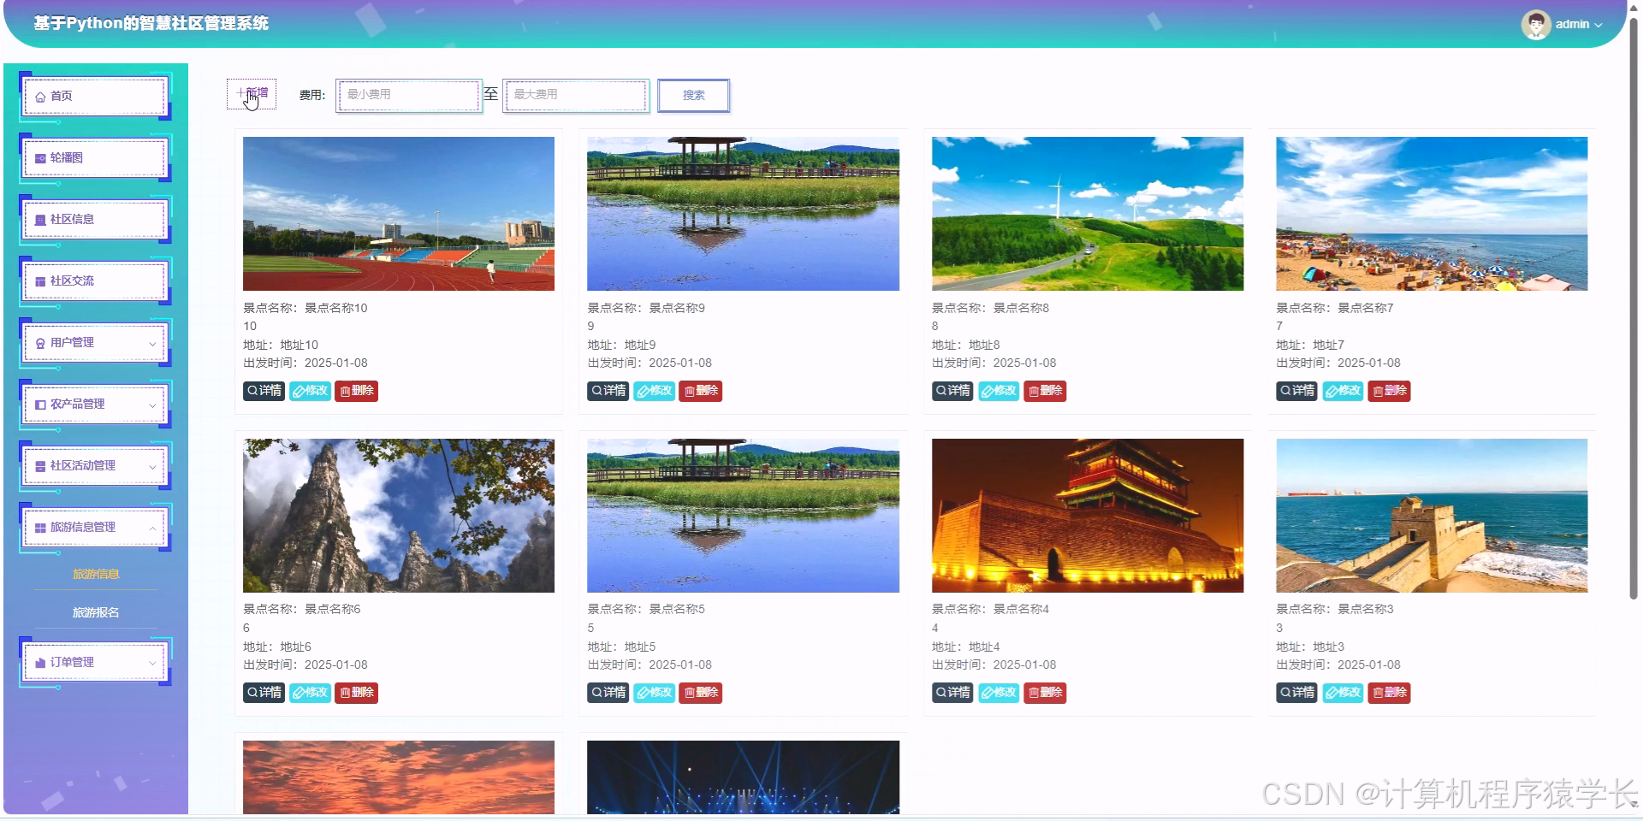
Task: Click the seaside wall photo of 景点名称3
Action: [1432, 516]
